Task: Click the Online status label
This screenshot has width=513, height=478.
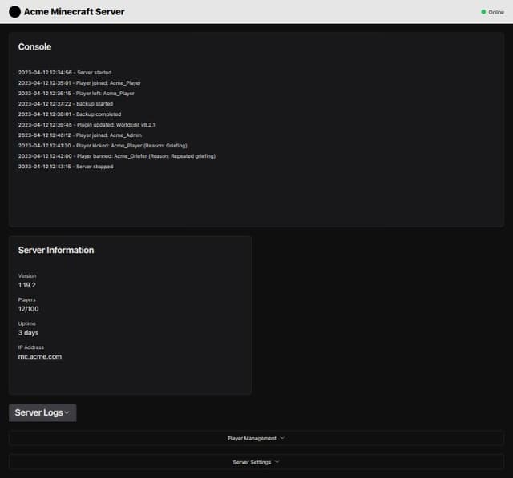Action: pyautogui.click(x=496, y=12)
